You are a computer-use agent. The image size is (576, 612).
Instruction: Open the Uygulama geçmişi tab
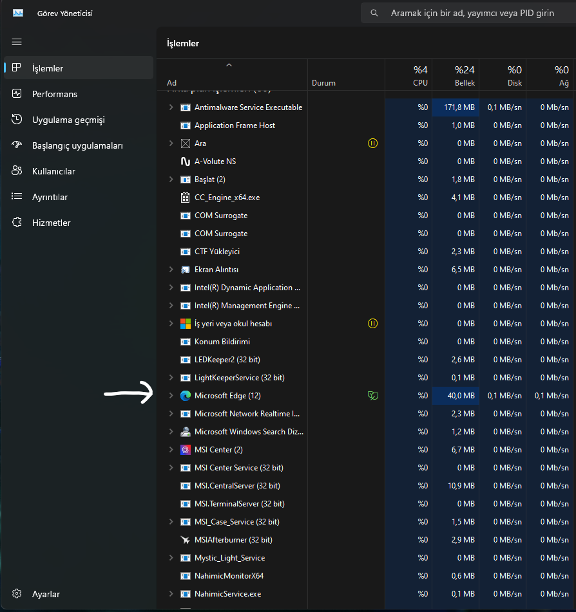click(x=78, y=120)
